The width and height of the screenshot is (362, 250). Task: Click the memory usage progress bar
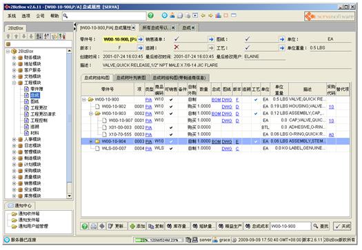tap(158, 240)
